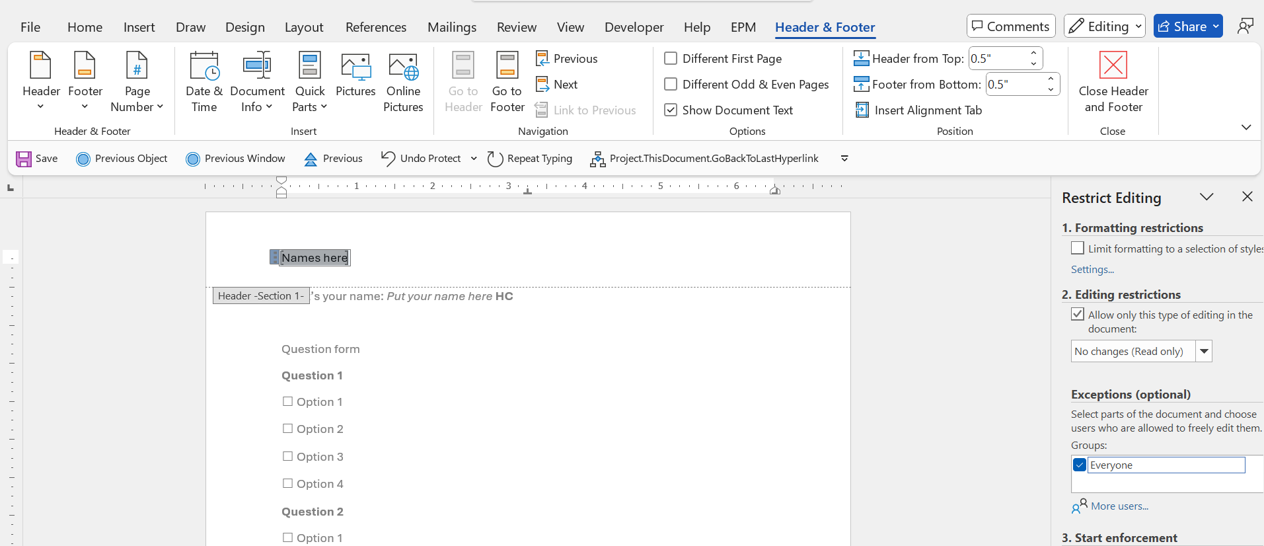Click Previous Window button
Screen dimensions: 1264x546
pos(236,159)
